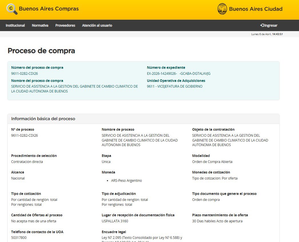Open the Normativa menu
Viewport: 299px width, 242px height.
[x=40, y=25]
